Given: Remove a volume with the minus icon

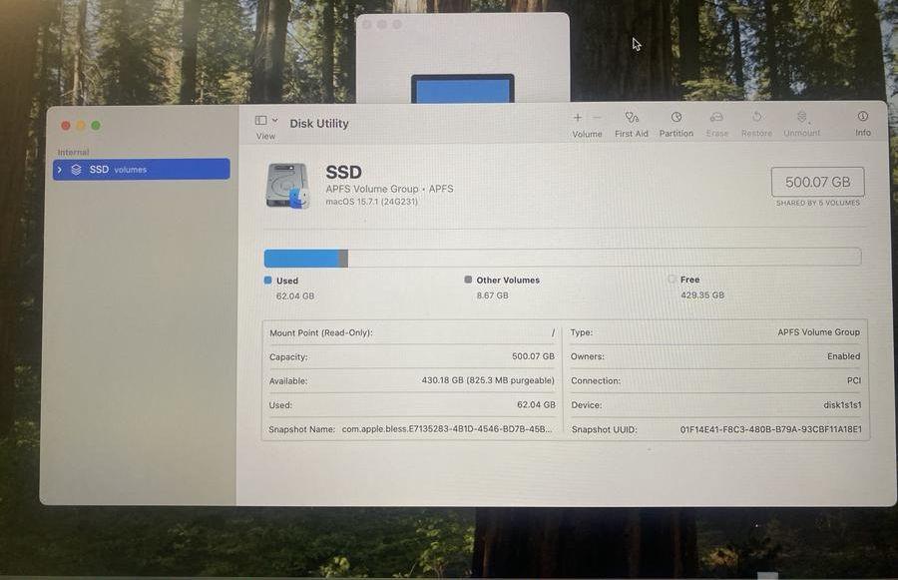Looking at the screenshot, I should point(597,118).
